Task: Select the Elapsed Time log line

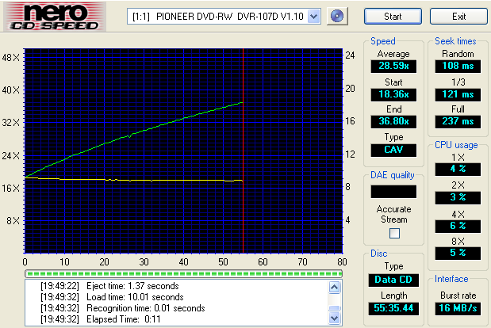Action: pyautogui.click(x=115, y=318)
